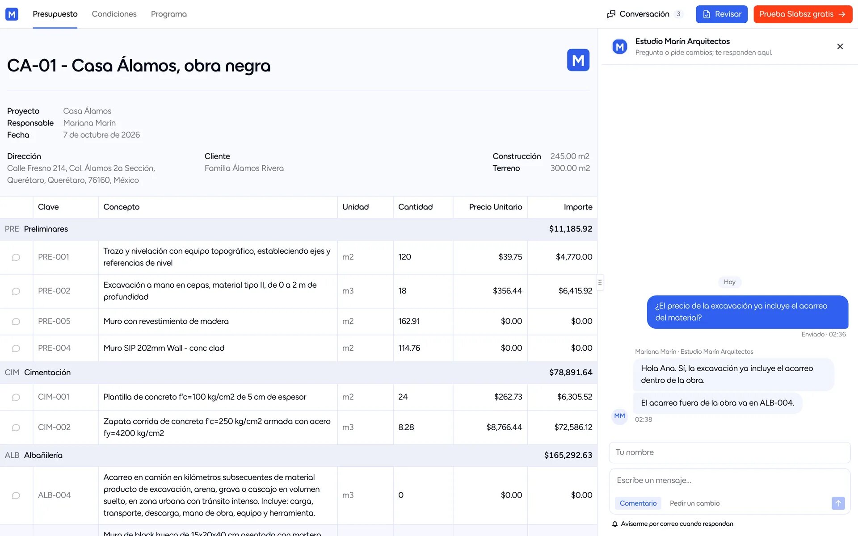Viewport: 858px width, 536px height.
Task: Open comment bubble for PRE-005 row
Action: click(x=16, y=322)
